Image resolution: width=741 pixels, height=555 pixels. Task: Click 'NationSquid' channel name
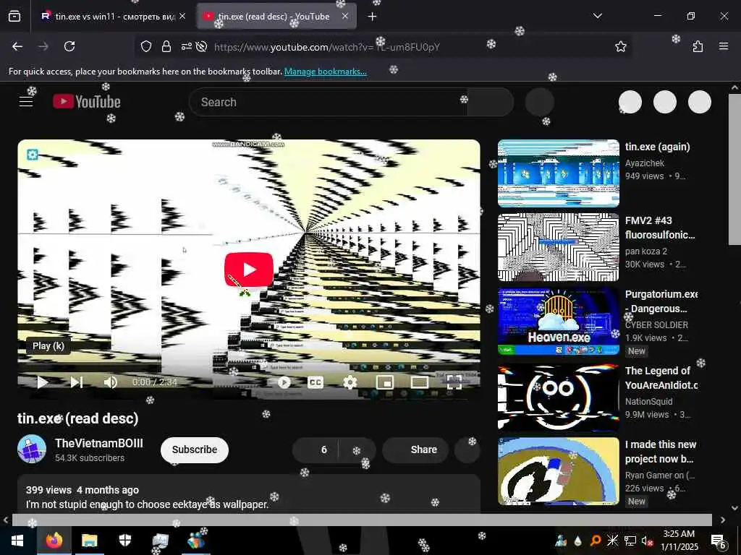649,401
